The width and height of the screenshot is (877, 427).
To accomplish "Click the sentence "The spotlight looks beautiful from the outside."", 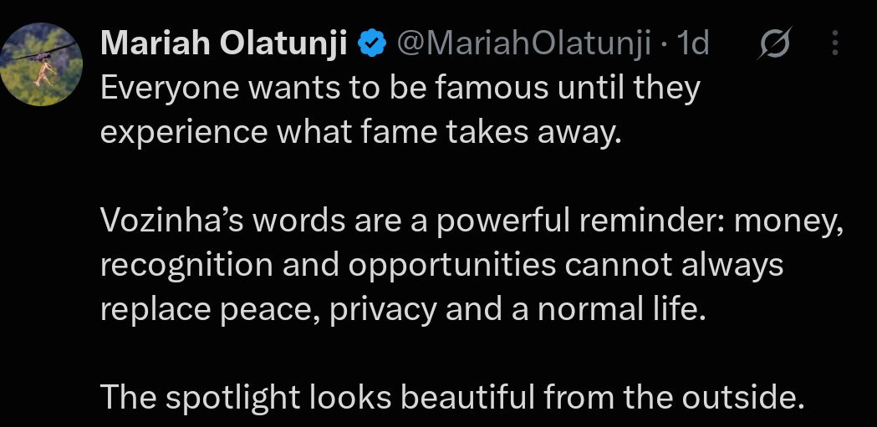I will (x=452, y=398).
